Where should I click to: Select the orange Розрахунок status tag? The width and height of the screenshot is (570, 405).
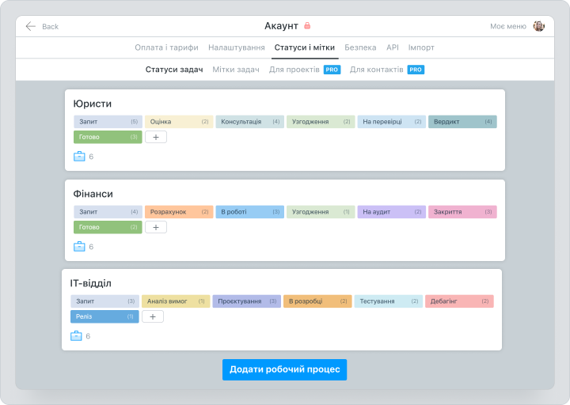179,212
